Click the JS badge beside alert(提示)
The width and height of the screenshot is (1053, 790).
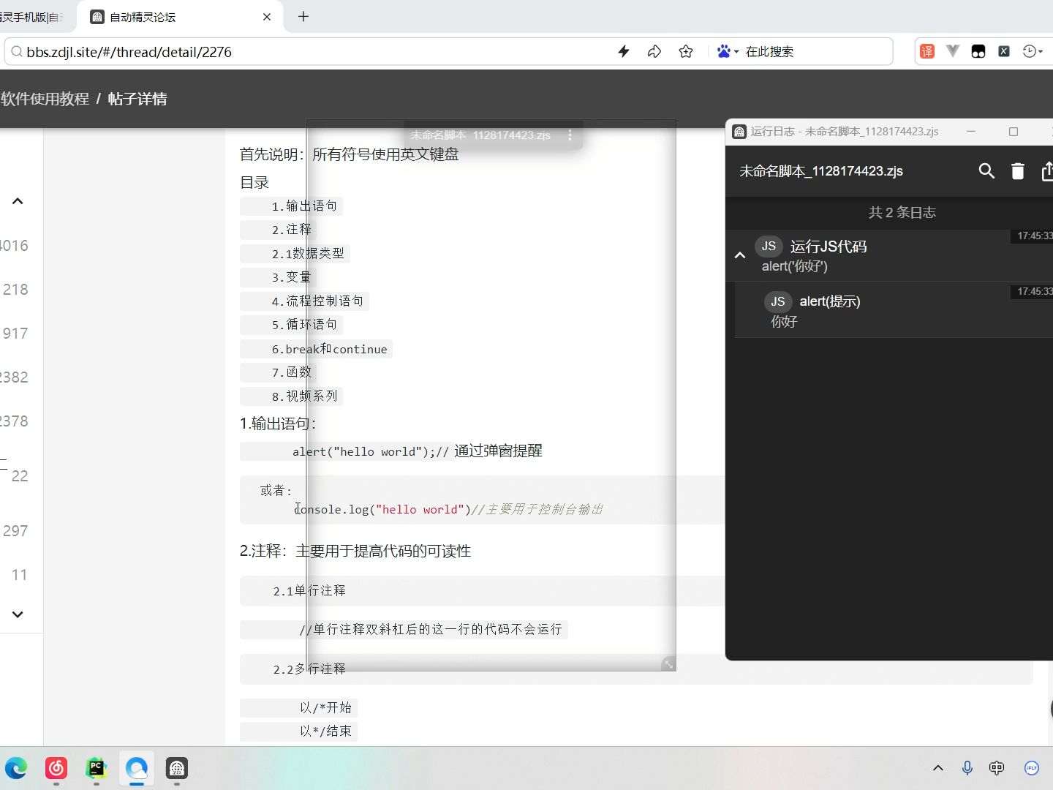[x=778, y=301]
